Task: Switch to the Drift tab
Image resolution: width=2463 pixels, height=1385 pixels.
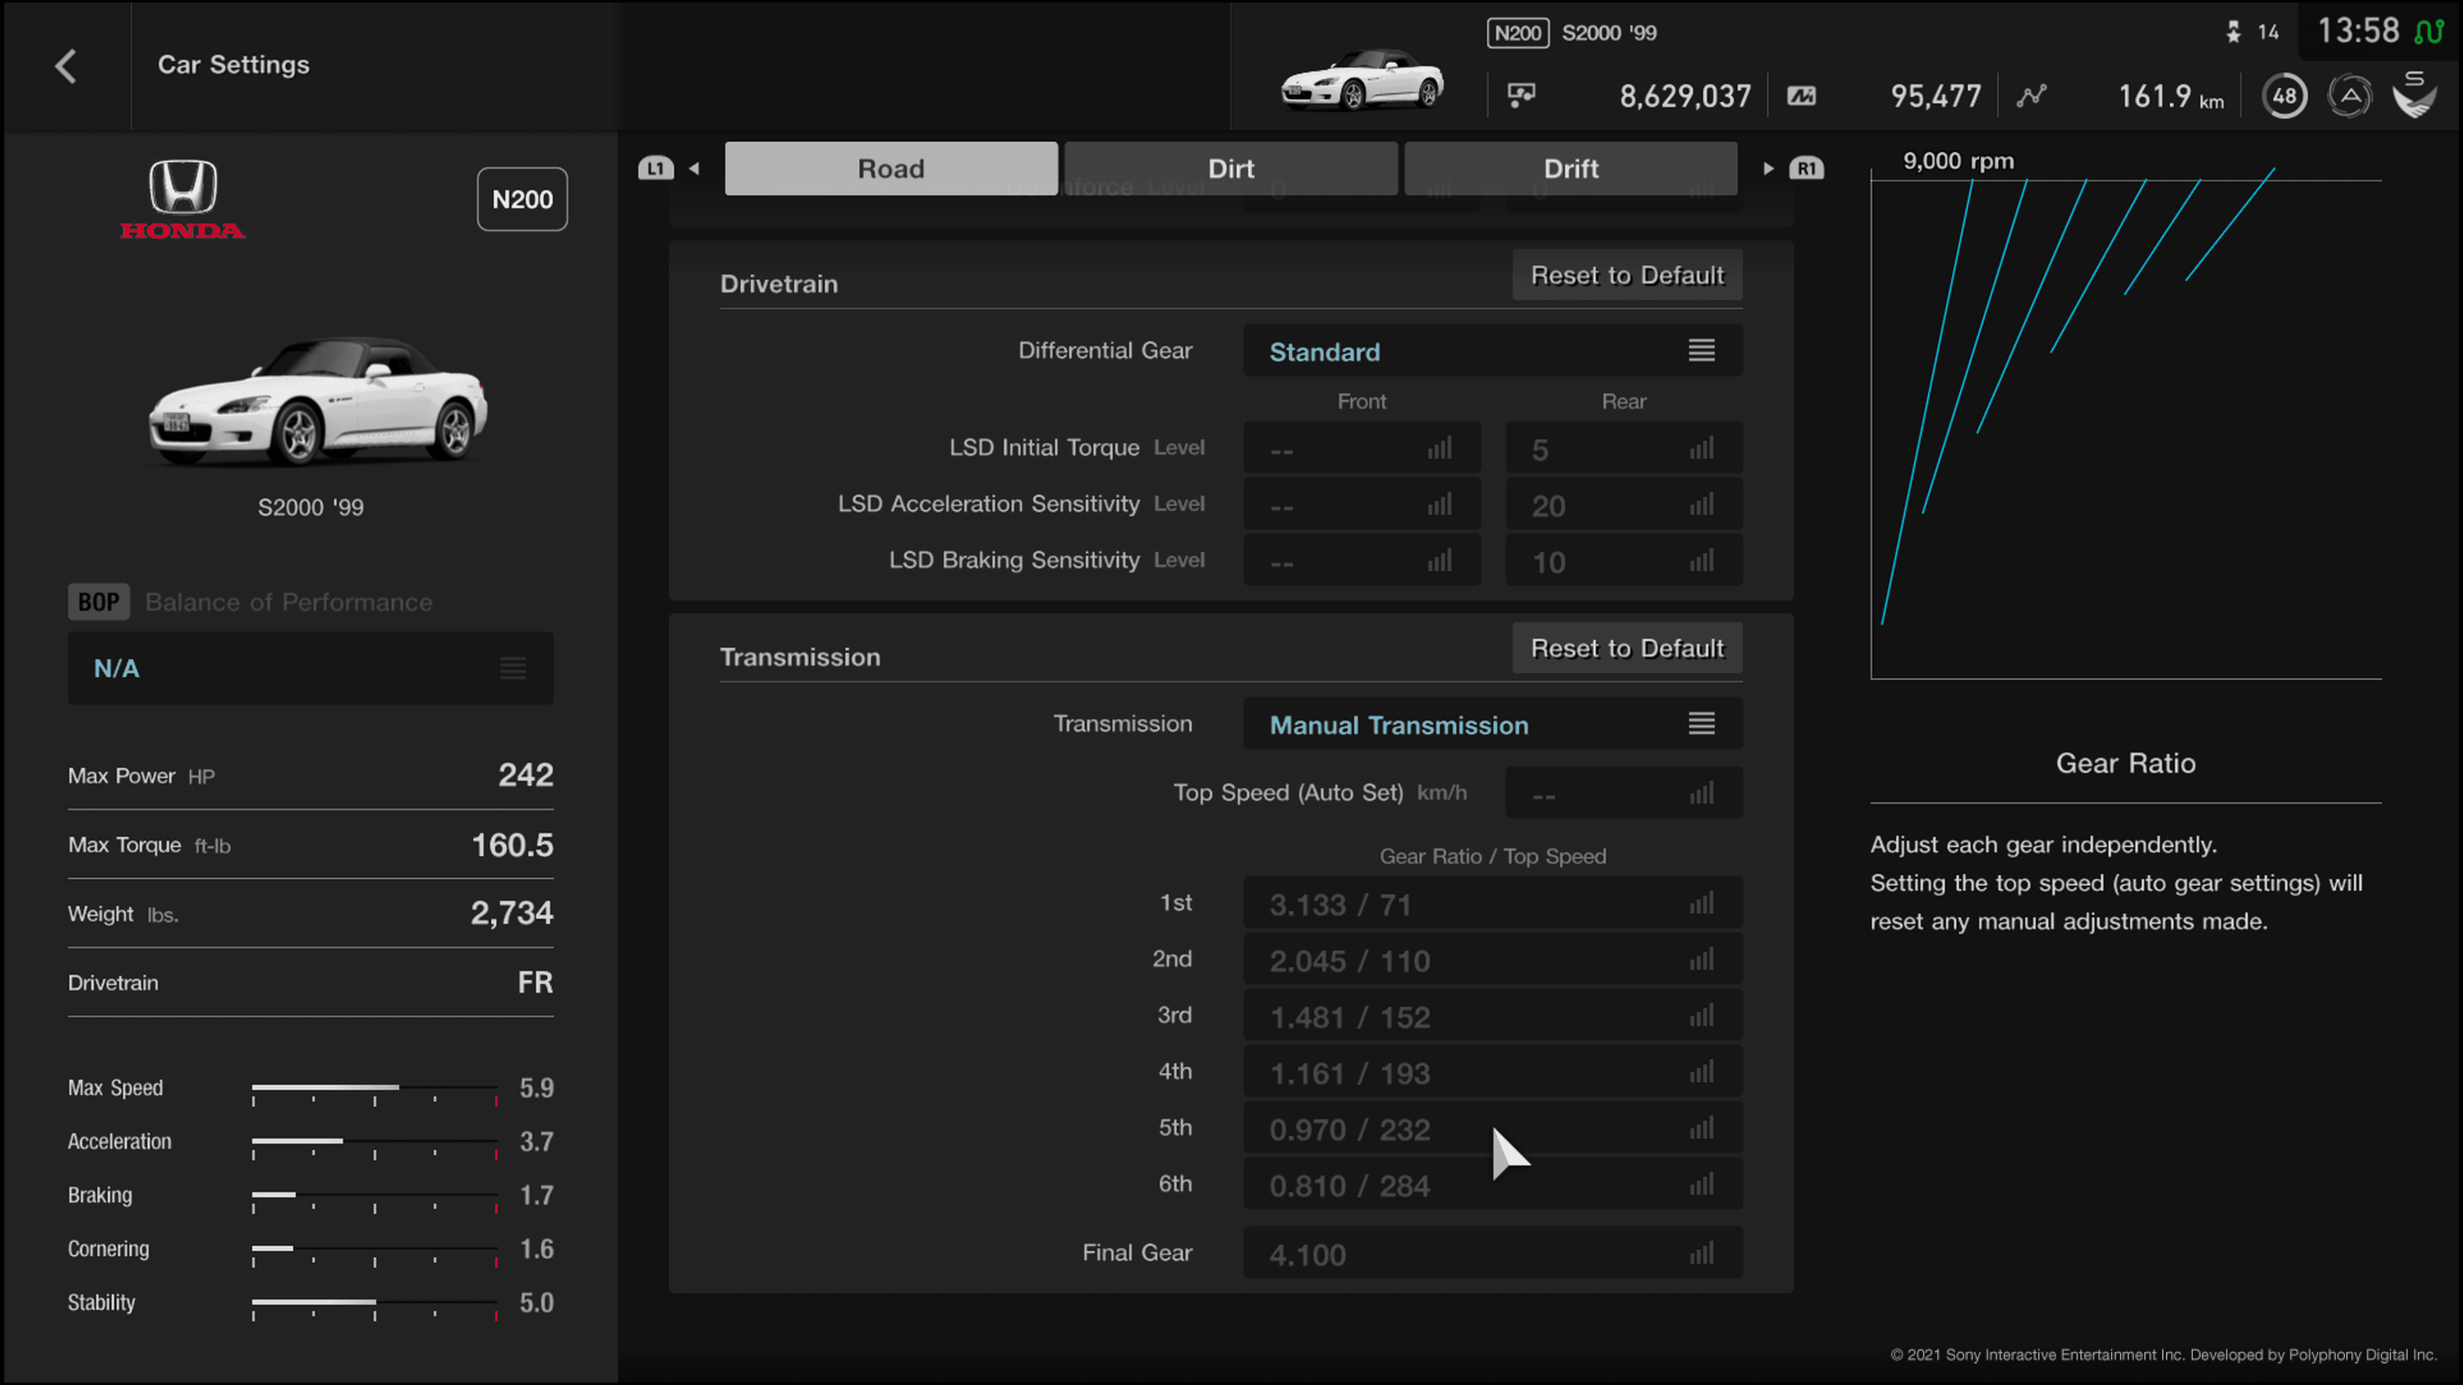Action: point(1571,168)
